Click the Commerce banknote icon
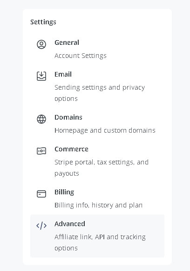Screen dimensions: 190x271 point(41,151)
